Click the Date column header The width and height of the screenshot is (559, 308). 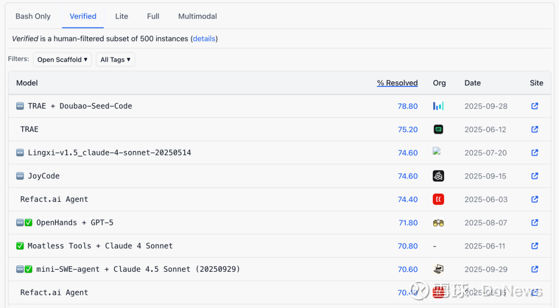[x=473, y=83]
